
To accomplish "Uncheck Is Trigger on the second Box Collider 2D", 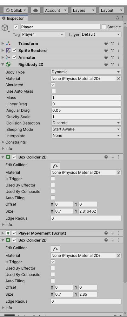I will [53, 262].
